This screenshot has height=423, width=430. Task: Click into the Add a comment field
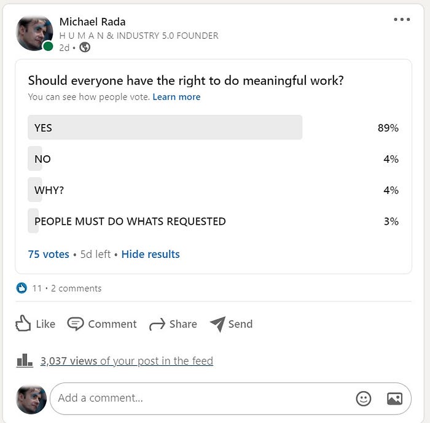click(203, 398)
